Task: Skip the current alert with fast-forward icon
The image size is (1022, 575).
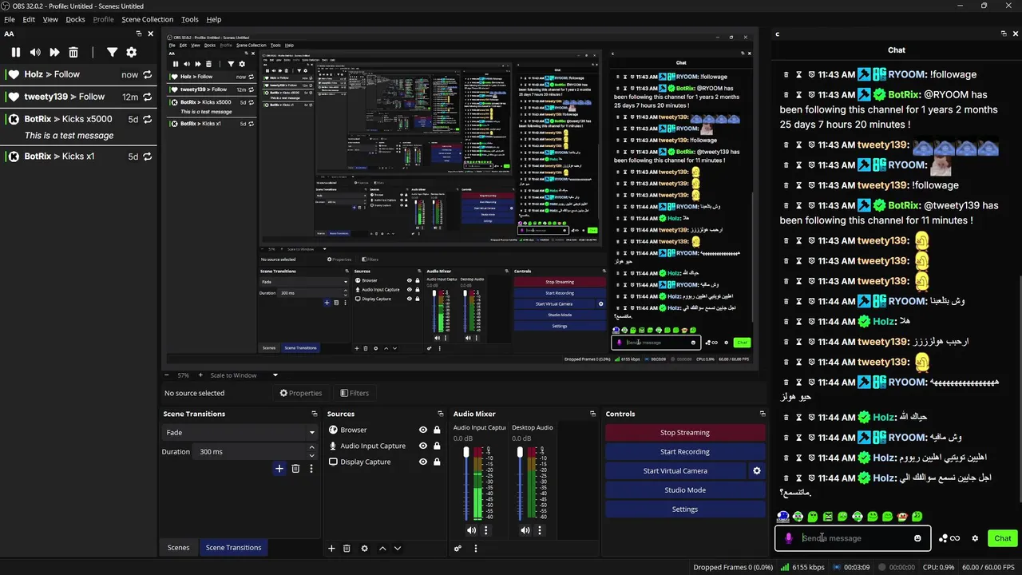Action: 54,52
